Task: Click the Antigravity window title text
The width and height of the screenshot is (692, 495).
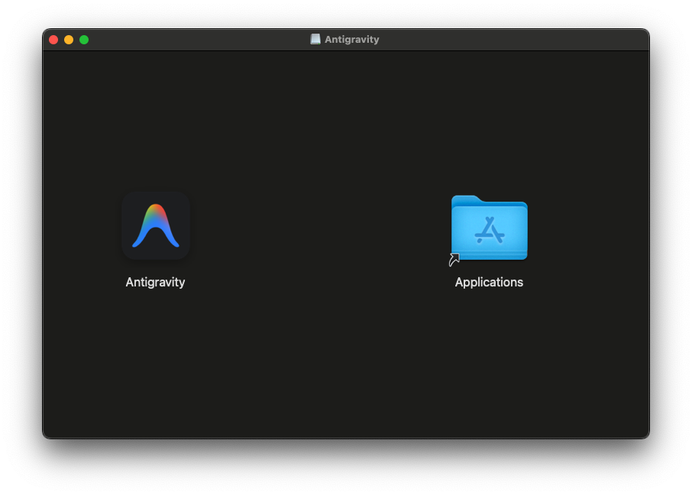Action: tap(352, 40)
